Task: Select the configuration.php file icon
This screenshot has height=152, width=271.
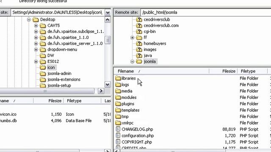Action: pyautogui.click(x=118, y=136)
